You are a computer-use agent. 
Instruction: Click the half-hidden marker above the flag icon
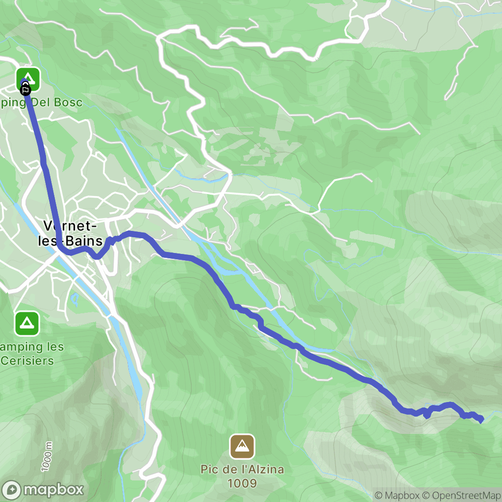pos(25,84)
